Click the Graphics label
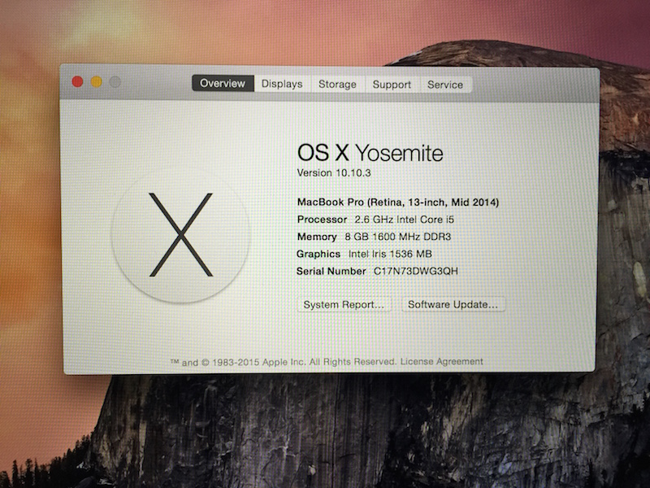The width and height of the screenshot is (650, 488). (x=318, y=254)
